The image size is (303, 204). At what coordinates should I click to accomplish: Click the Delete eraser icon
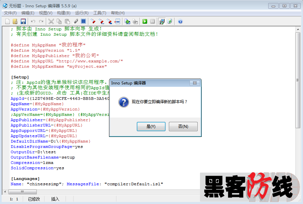[x=76, y=21]
